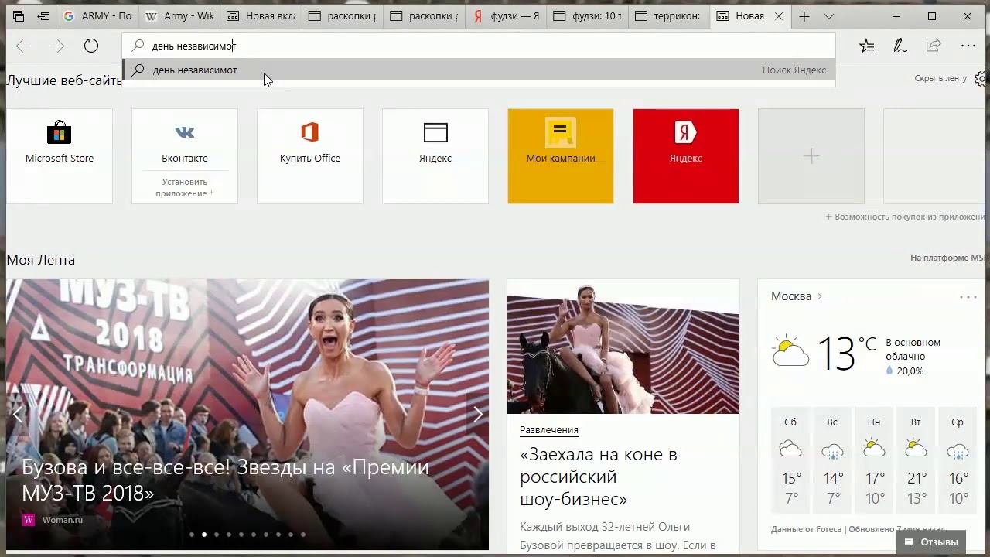
Task: Expand the Москва weather location chevron
Action: pyautogui.click(x=819, y=296)
